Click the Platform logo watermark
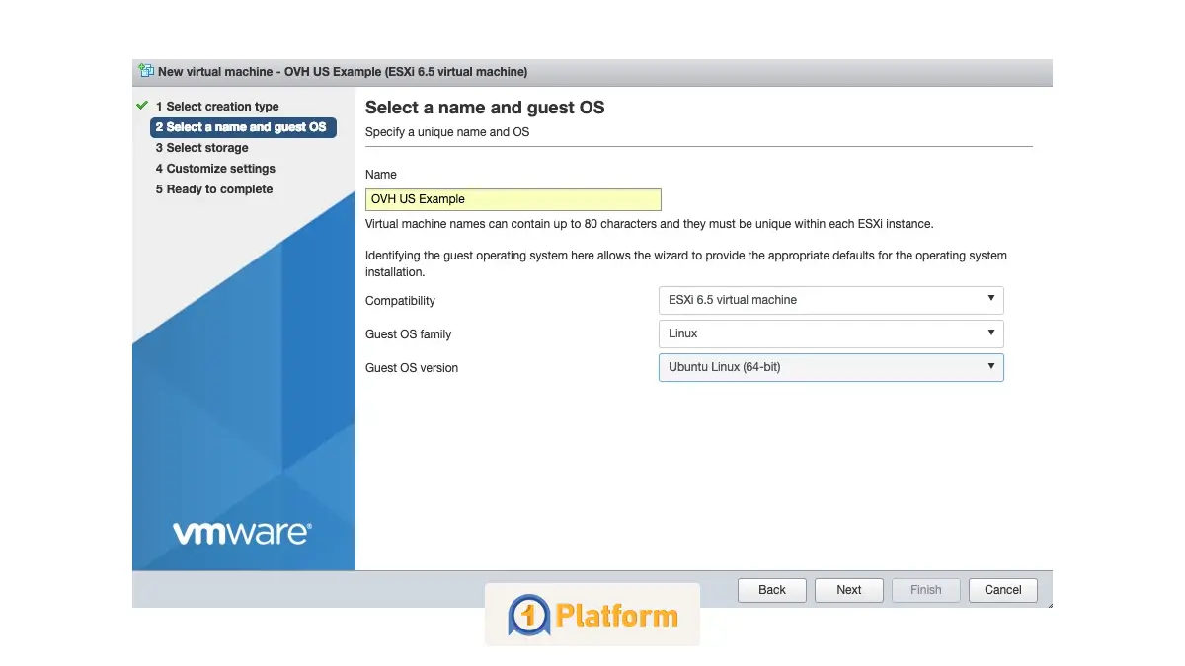The height and width of the screenshot is (666, 1185). (592, 614)
